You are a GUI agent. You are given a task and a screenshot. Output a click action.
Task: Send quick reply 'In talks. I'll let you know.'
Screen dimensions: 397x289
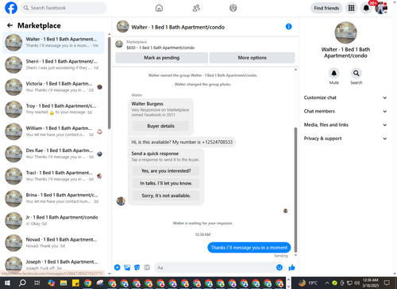point(166,183)
